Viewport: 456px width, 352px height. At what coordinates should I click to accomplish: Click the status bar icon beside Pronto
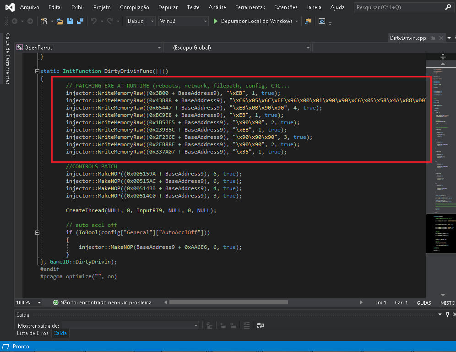[x=5, y=346]
